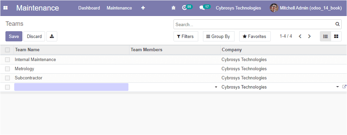
Task: Open the Filters dropdown
Action: [x=186, y=36]
